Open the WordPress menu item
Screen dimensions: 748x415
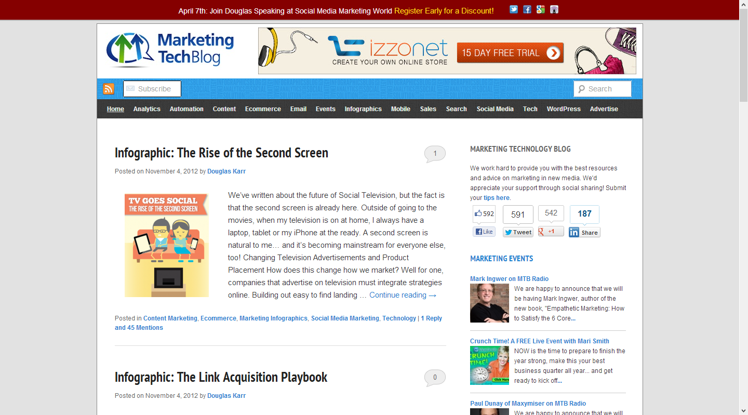[x=564, y=109]
